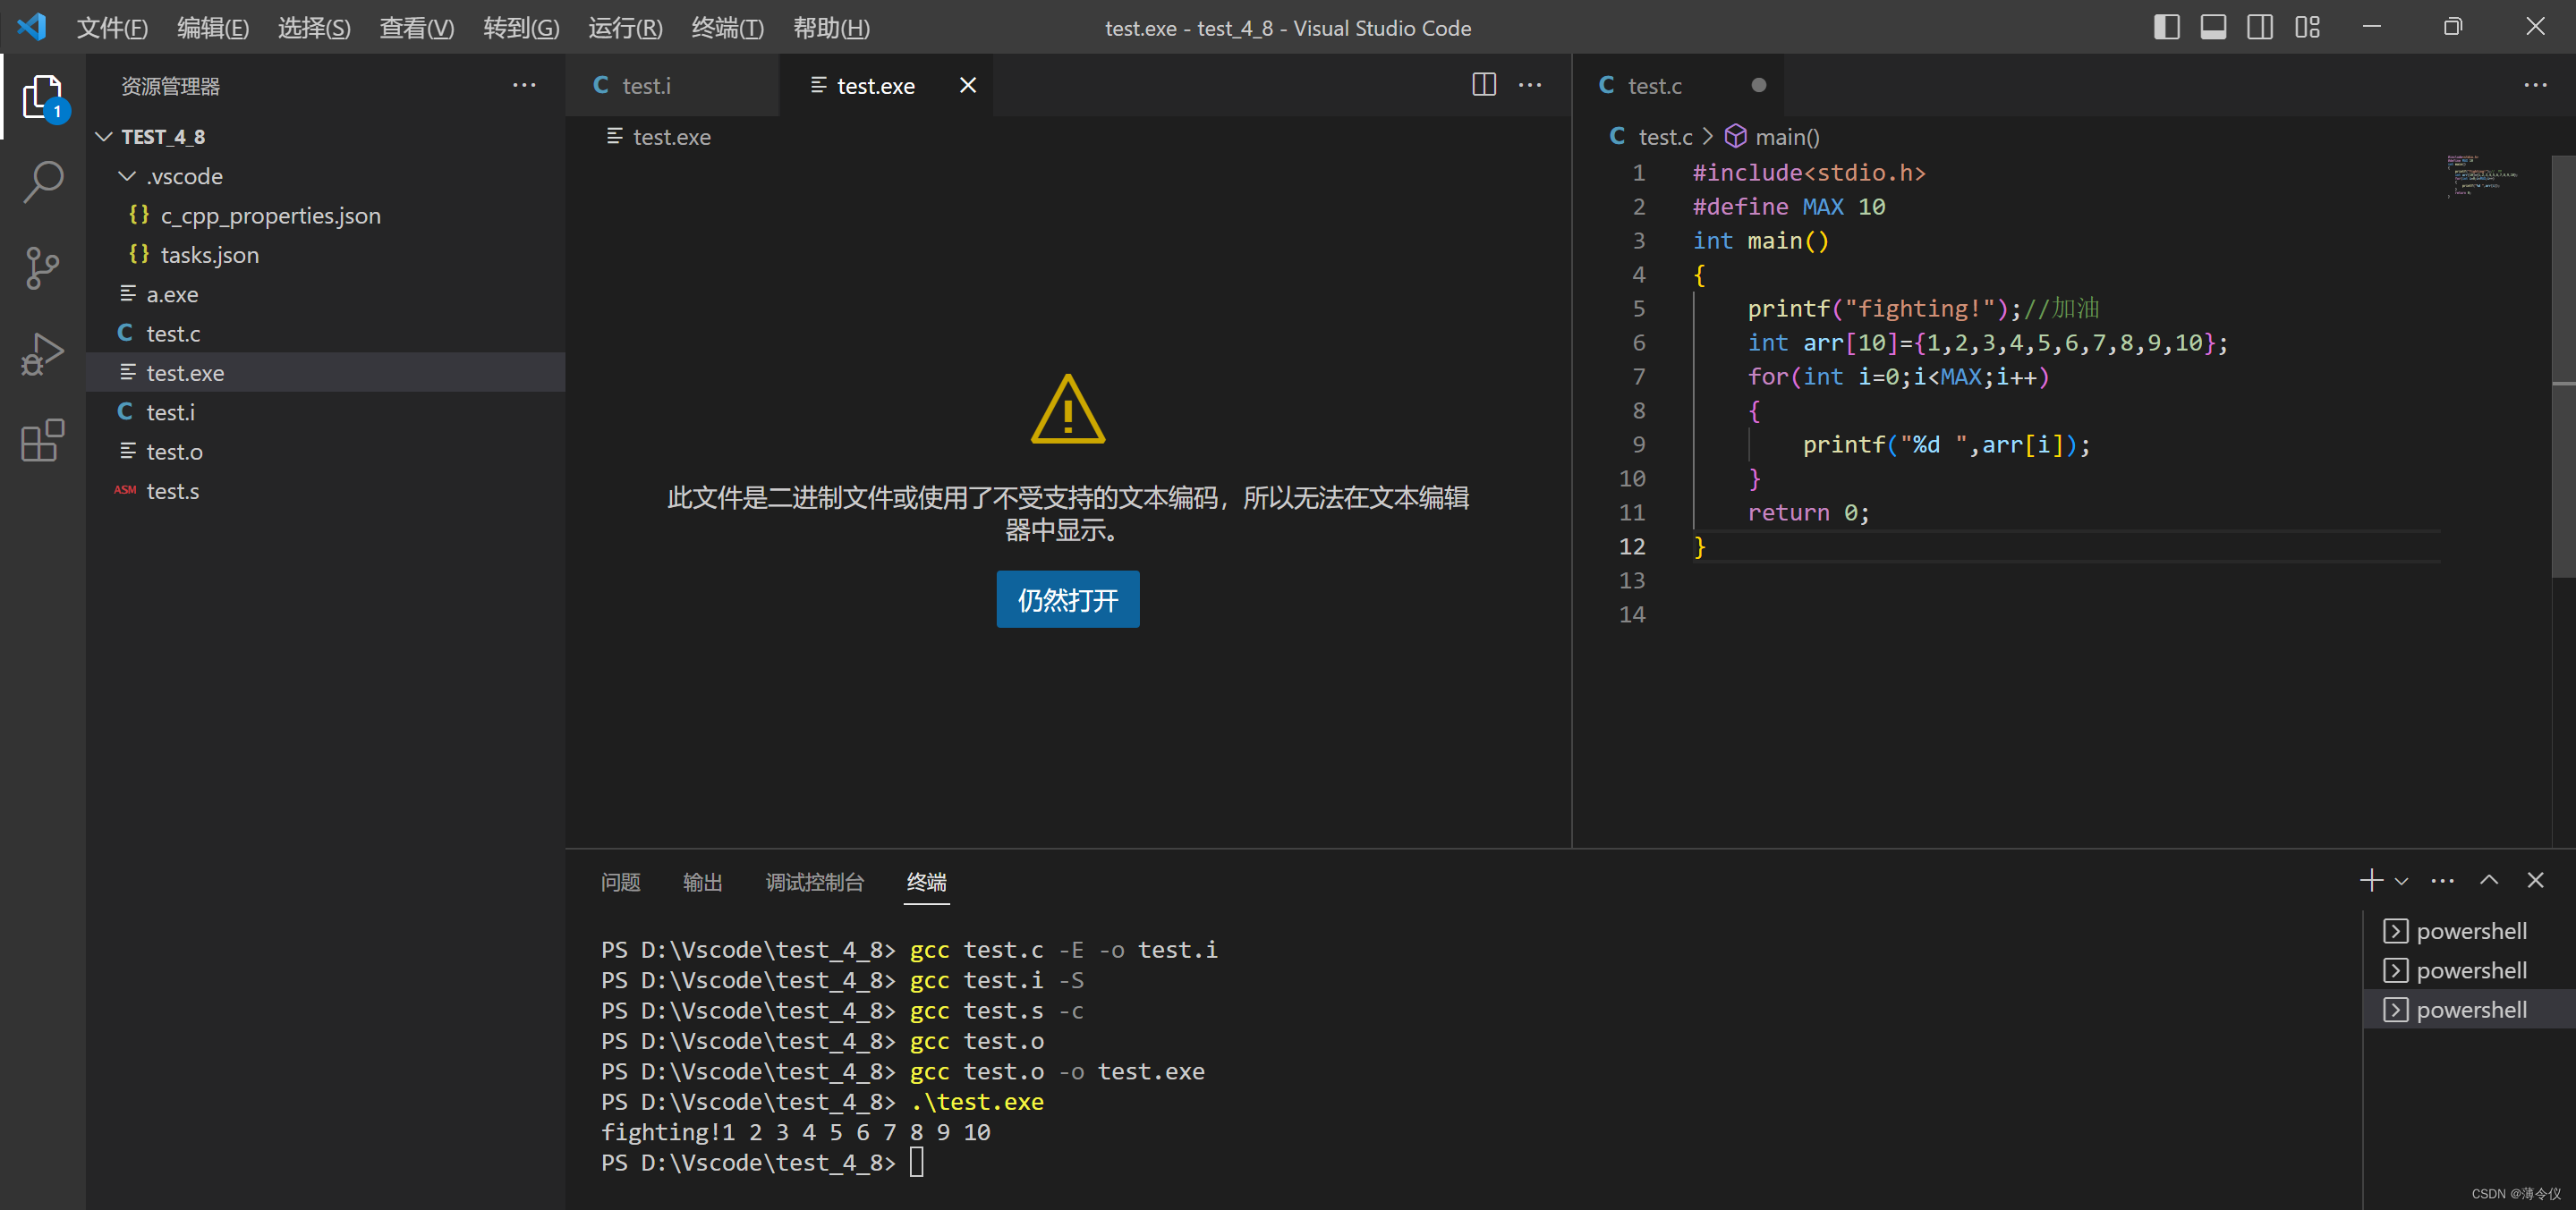
Task: Open test.s assembly file in explorer
Action: [326, 491]
